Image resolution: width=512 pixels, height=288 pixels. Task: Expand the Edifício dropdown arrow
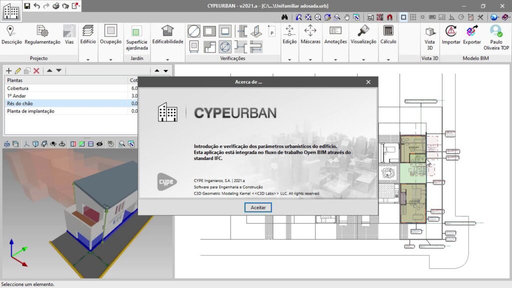pos(88,59)
